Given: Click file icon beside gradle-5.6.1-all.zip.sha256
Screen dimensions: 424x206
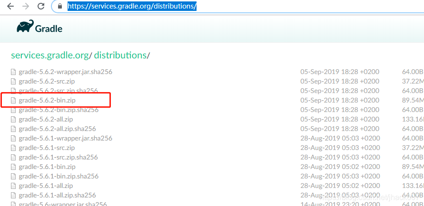Looking at the screenshot, I should (x=13, y=195).
